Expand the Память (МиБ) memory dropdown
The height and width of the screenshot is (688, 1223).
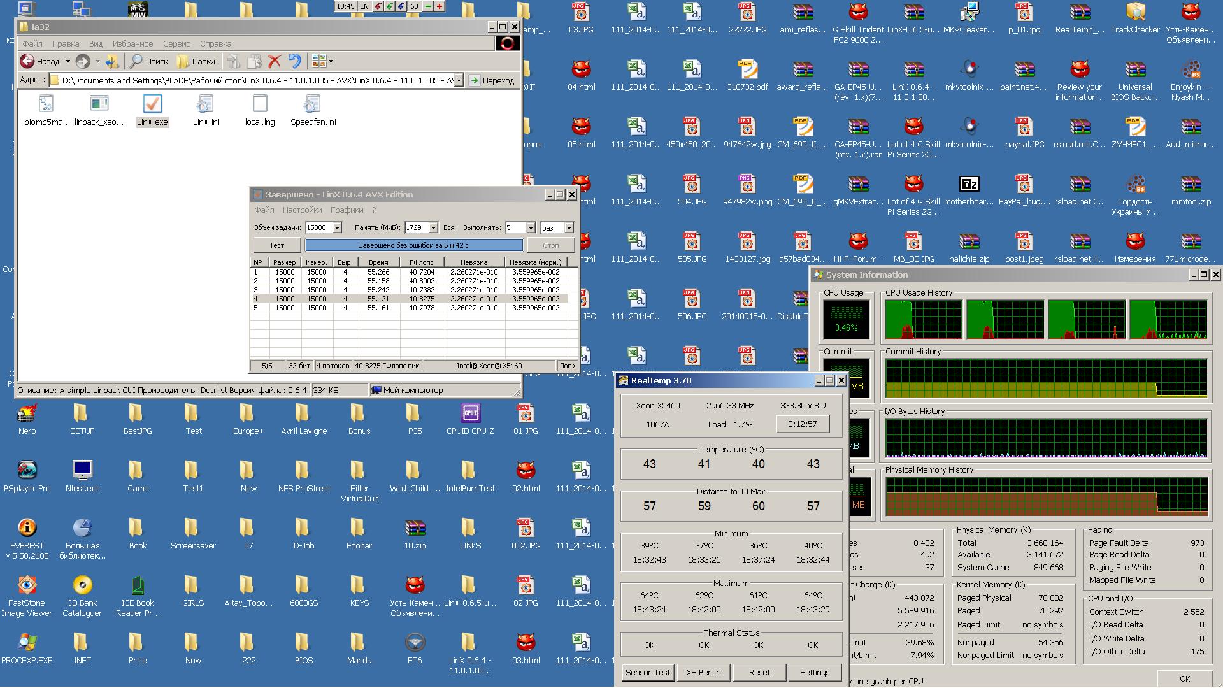[433, 228]
